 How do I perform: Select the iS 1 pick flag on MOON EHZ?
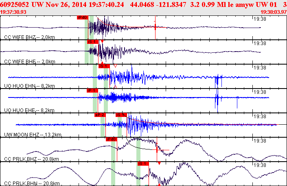(x=121, y=115)
